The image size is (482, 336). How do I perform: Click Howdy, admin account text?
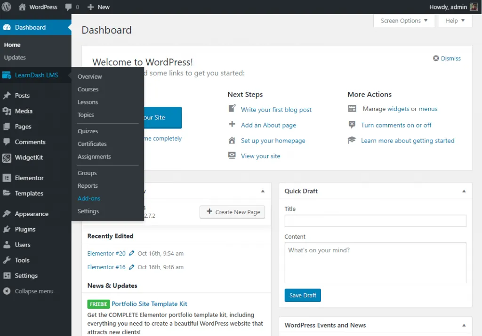(x=448, y=7)
